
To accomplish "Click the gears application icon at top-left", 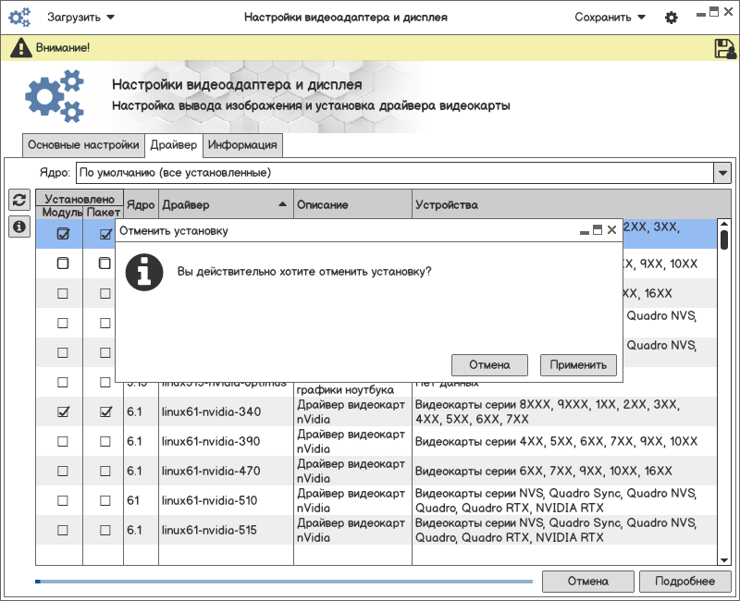I will pyautogui.click(x=19, y=18).
